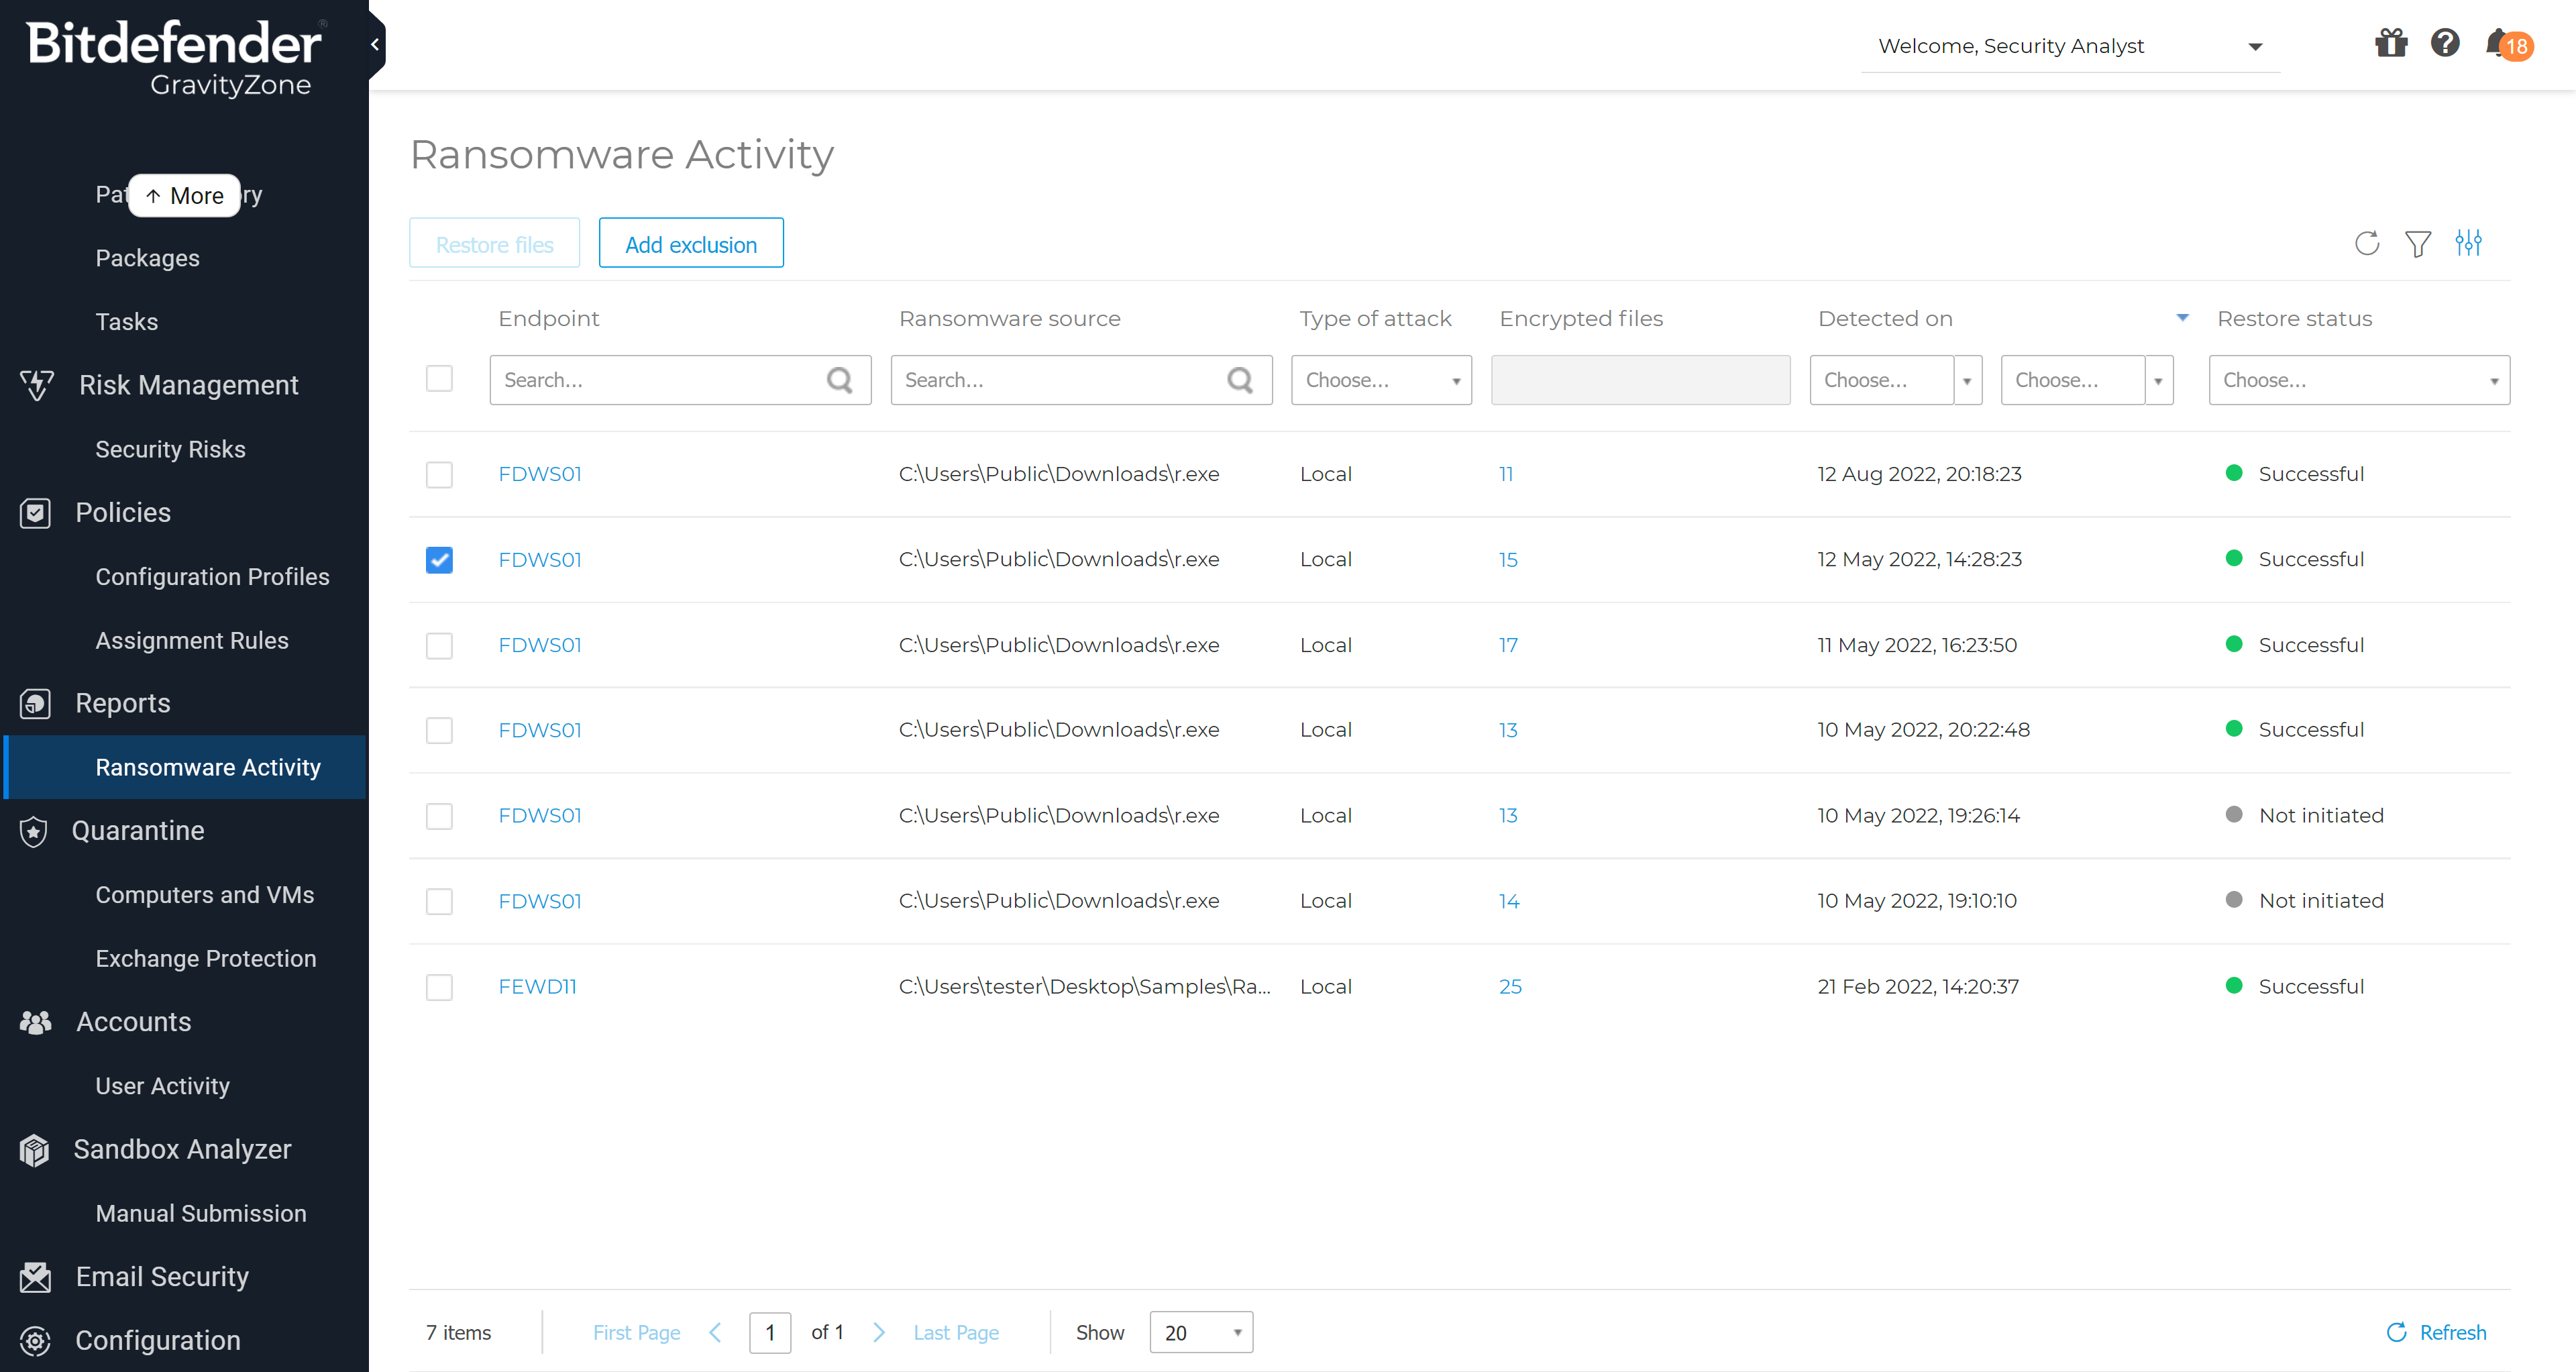Check the select-all checkbox in table header
This screenshot has width=2576, height=1372.
[439, 379]
